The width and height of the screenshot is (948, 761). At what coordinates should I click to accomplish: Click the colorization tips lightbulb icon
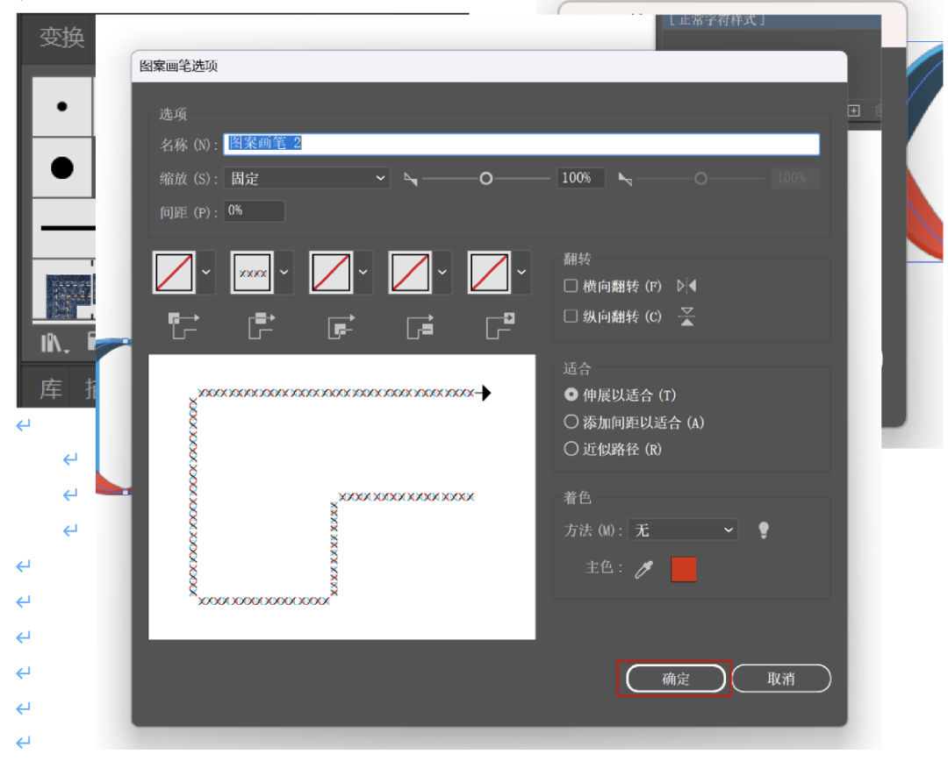pos(764,530)
